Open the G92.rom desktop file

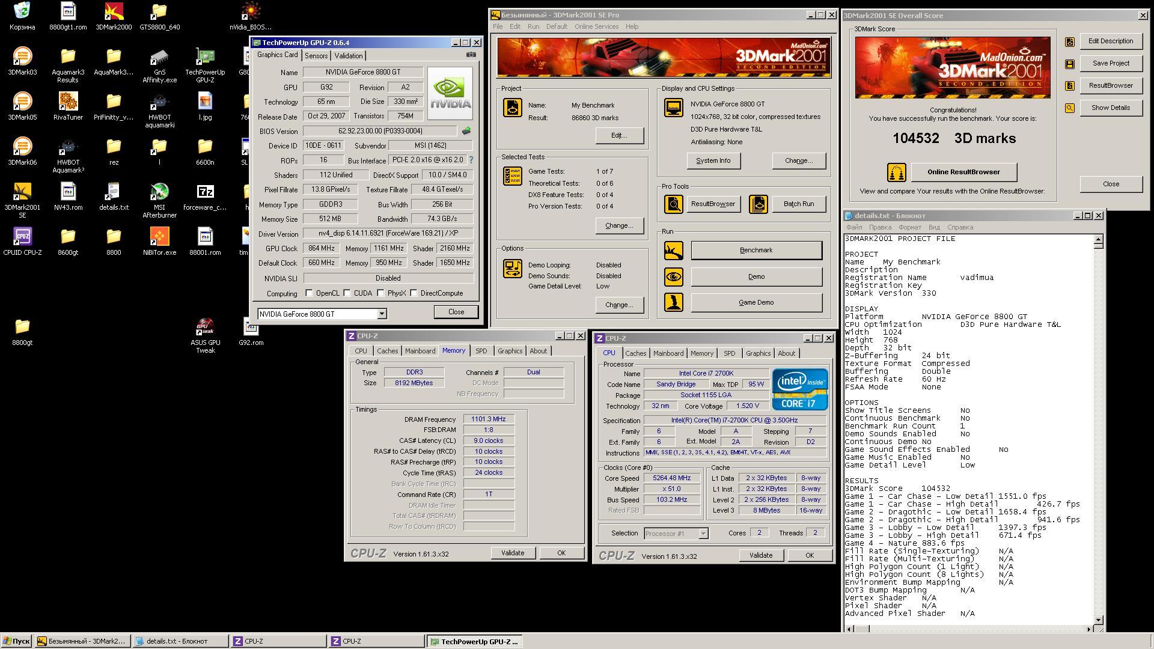click(x=251, y=331)
